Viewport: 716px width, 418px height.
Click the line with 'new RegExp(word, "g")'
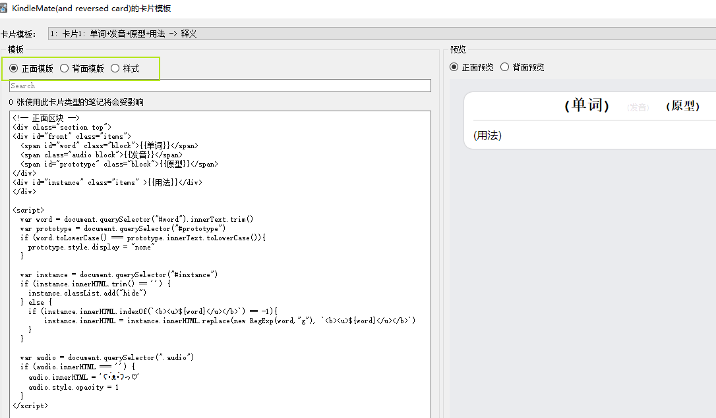pyautogui.click(x=229, y=321)
